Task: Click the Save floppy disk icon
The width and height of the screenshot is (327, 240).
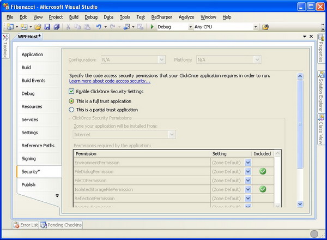Action: [47, 27]
